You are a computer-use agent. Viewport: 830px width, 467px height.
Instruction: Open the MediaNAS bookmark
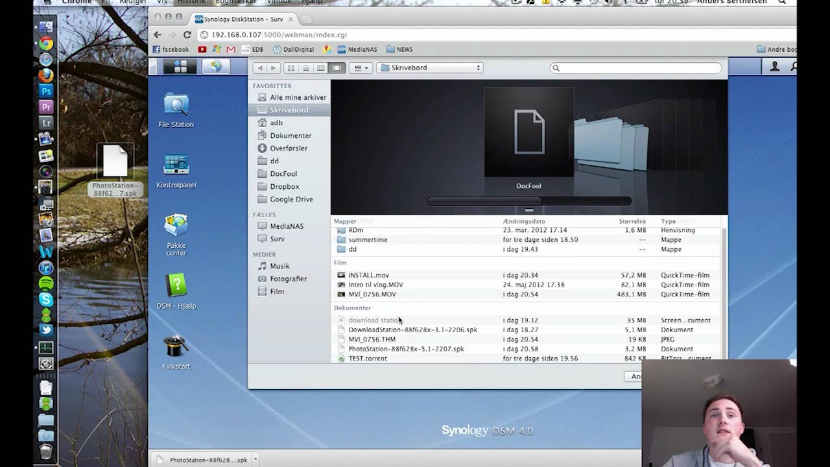point(357,49)
